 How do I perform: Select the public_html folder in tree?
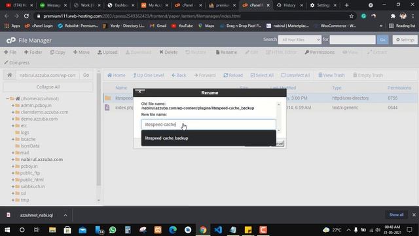coord(32,180)
